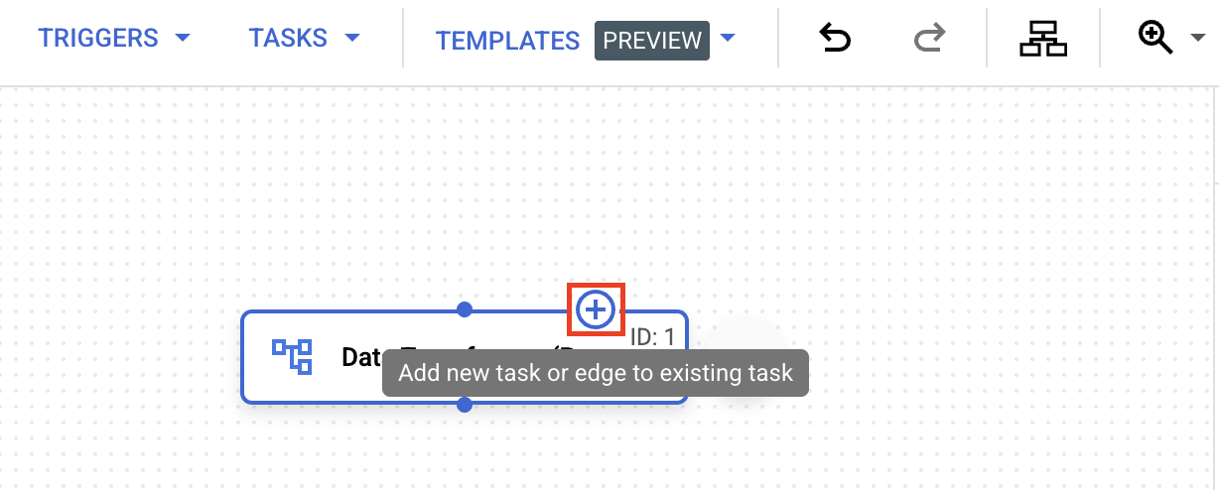The image size is (1219, 490).
Task: Open the TEMPLATES menu
Action: [507, 41]
